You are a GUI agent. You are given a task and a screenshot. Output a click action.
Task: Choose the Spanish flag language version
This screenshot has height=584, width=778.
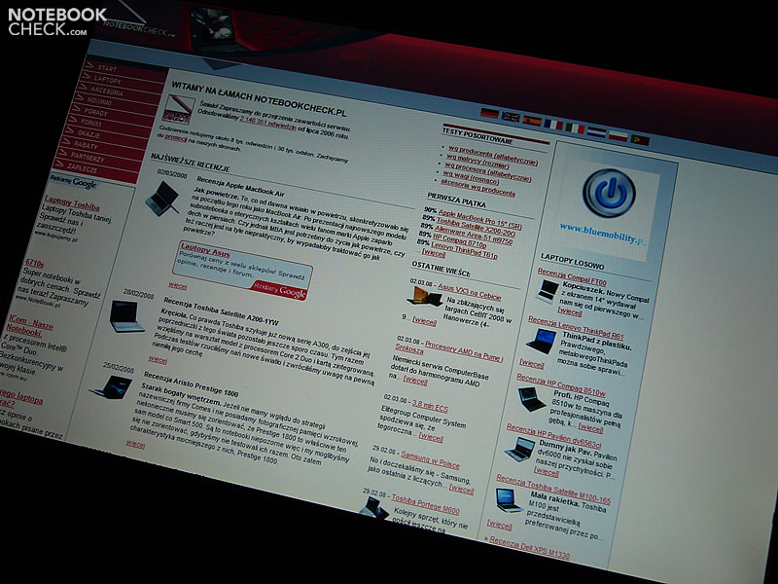point(531,121)
